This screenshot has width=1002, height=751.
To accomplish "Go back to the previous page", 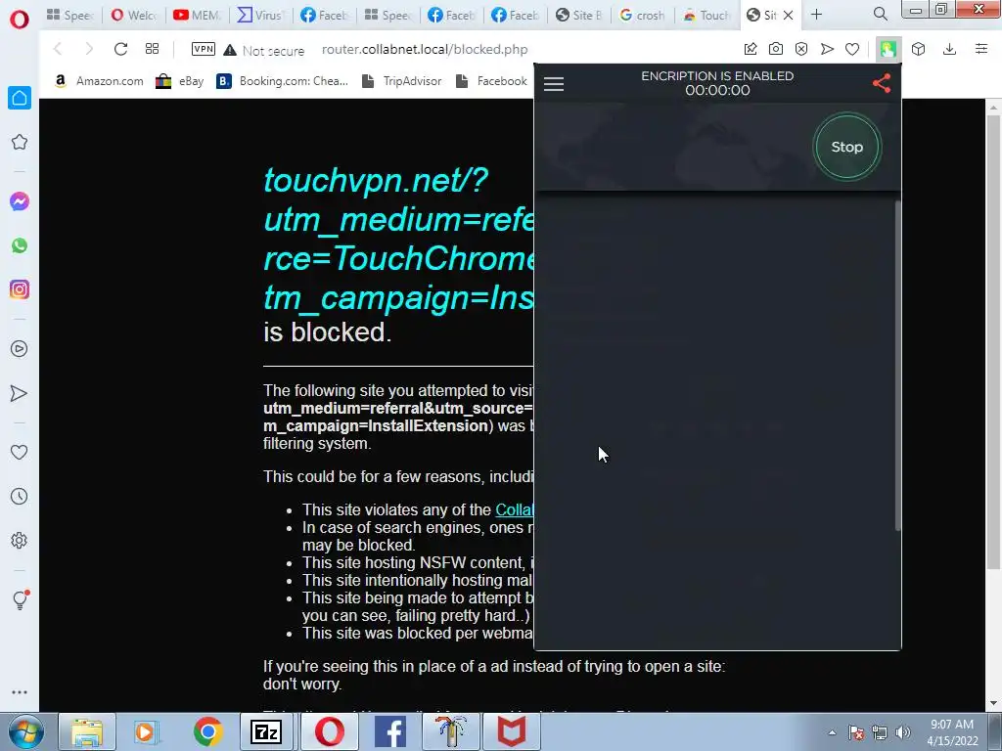I will pyautogui.click(x=58, y=49).
